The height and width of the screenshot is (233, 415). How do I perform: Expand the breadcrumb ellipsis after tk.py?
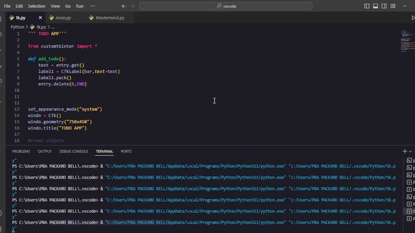pos(53,27)
